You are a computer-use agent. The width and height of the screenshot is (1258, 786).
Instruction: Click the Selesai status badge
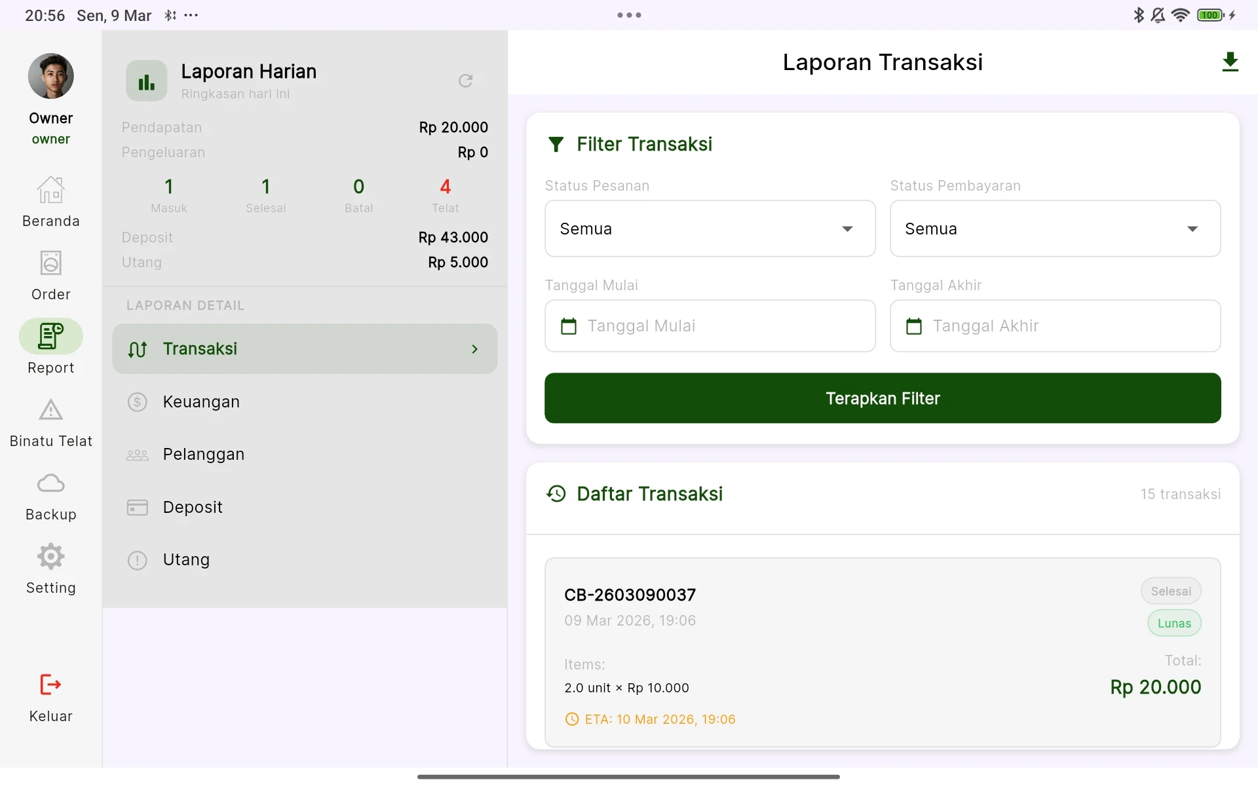[1171, 591]
